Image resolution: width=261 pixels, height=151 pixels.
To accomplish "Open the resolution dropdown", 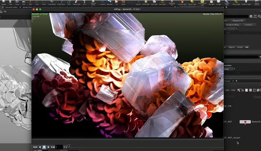I will point(230,69).
